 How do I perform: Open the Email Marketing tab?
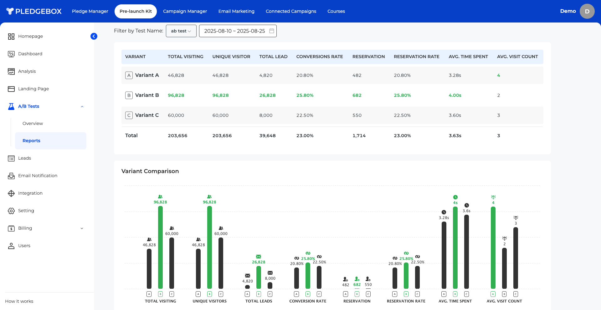(x=236, y=11)
